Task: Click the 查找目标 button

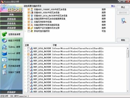Action: [123, 13]
